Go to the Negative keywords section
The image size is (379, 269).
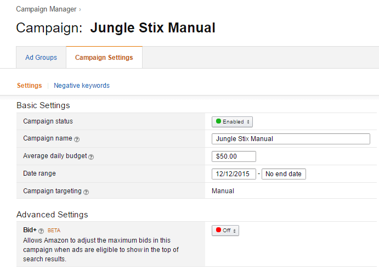(82, 86)
